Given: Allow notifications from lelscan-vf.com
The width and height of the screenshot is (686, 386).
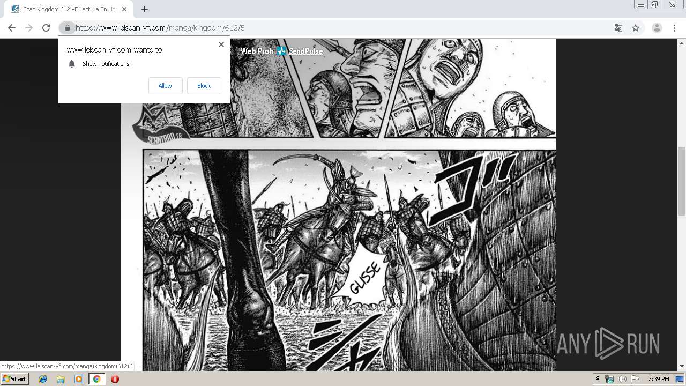Looking at the screenshot, I should (x=165, y=86).
